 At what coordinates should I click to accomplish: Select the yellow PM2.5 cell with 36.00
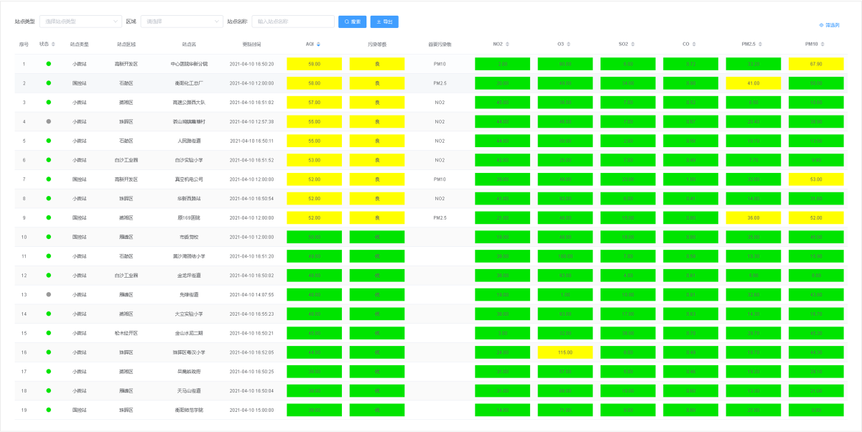[x=754, y=217]
